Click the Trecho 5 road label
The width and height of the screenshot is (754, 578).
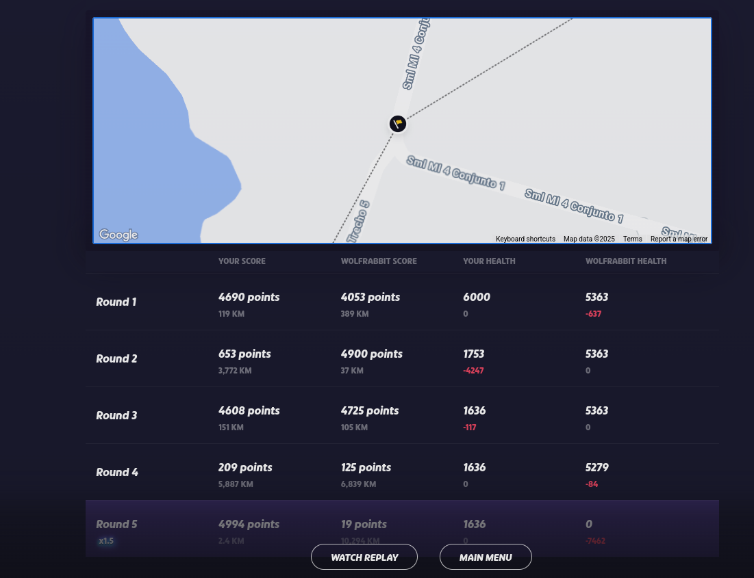pyautogui.click(x=359, y=222)
